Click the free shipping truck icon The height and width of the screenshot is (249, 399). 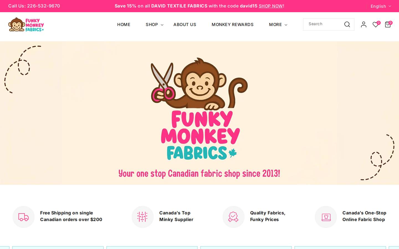click(x=24, y=217)
